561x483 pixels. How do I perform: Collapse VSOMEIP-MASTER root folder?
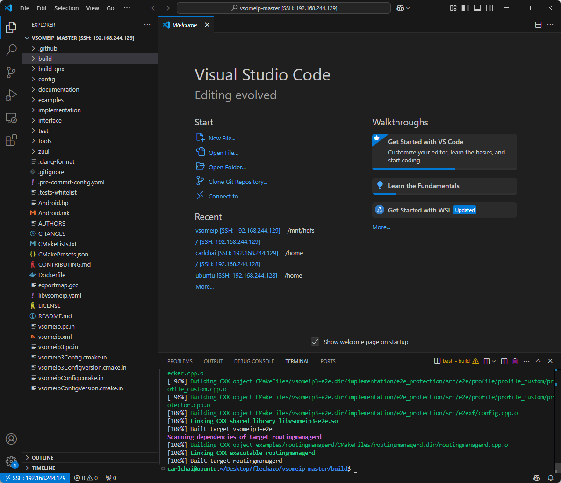point(90,38)
